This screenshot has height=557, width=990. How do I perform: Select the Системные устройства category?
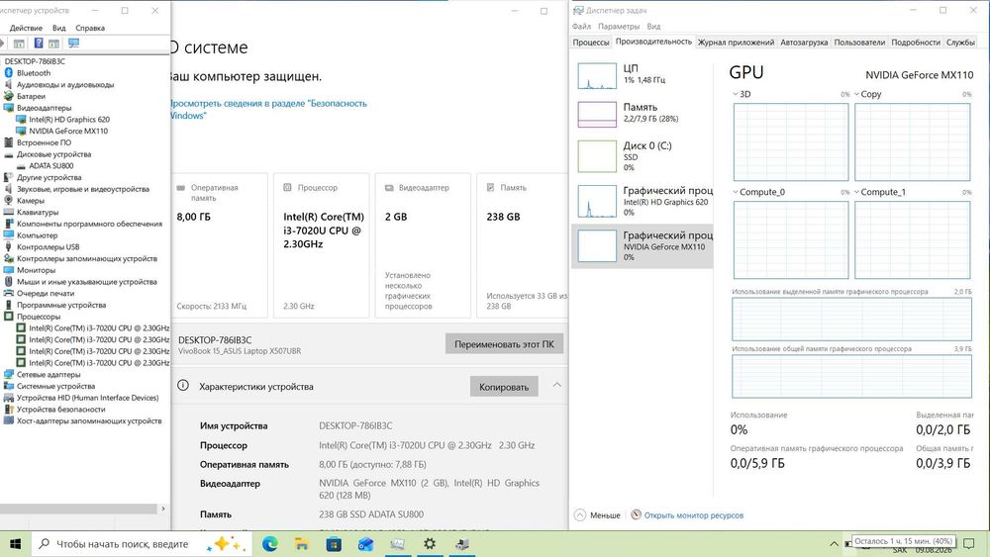(x=55, y=386)
